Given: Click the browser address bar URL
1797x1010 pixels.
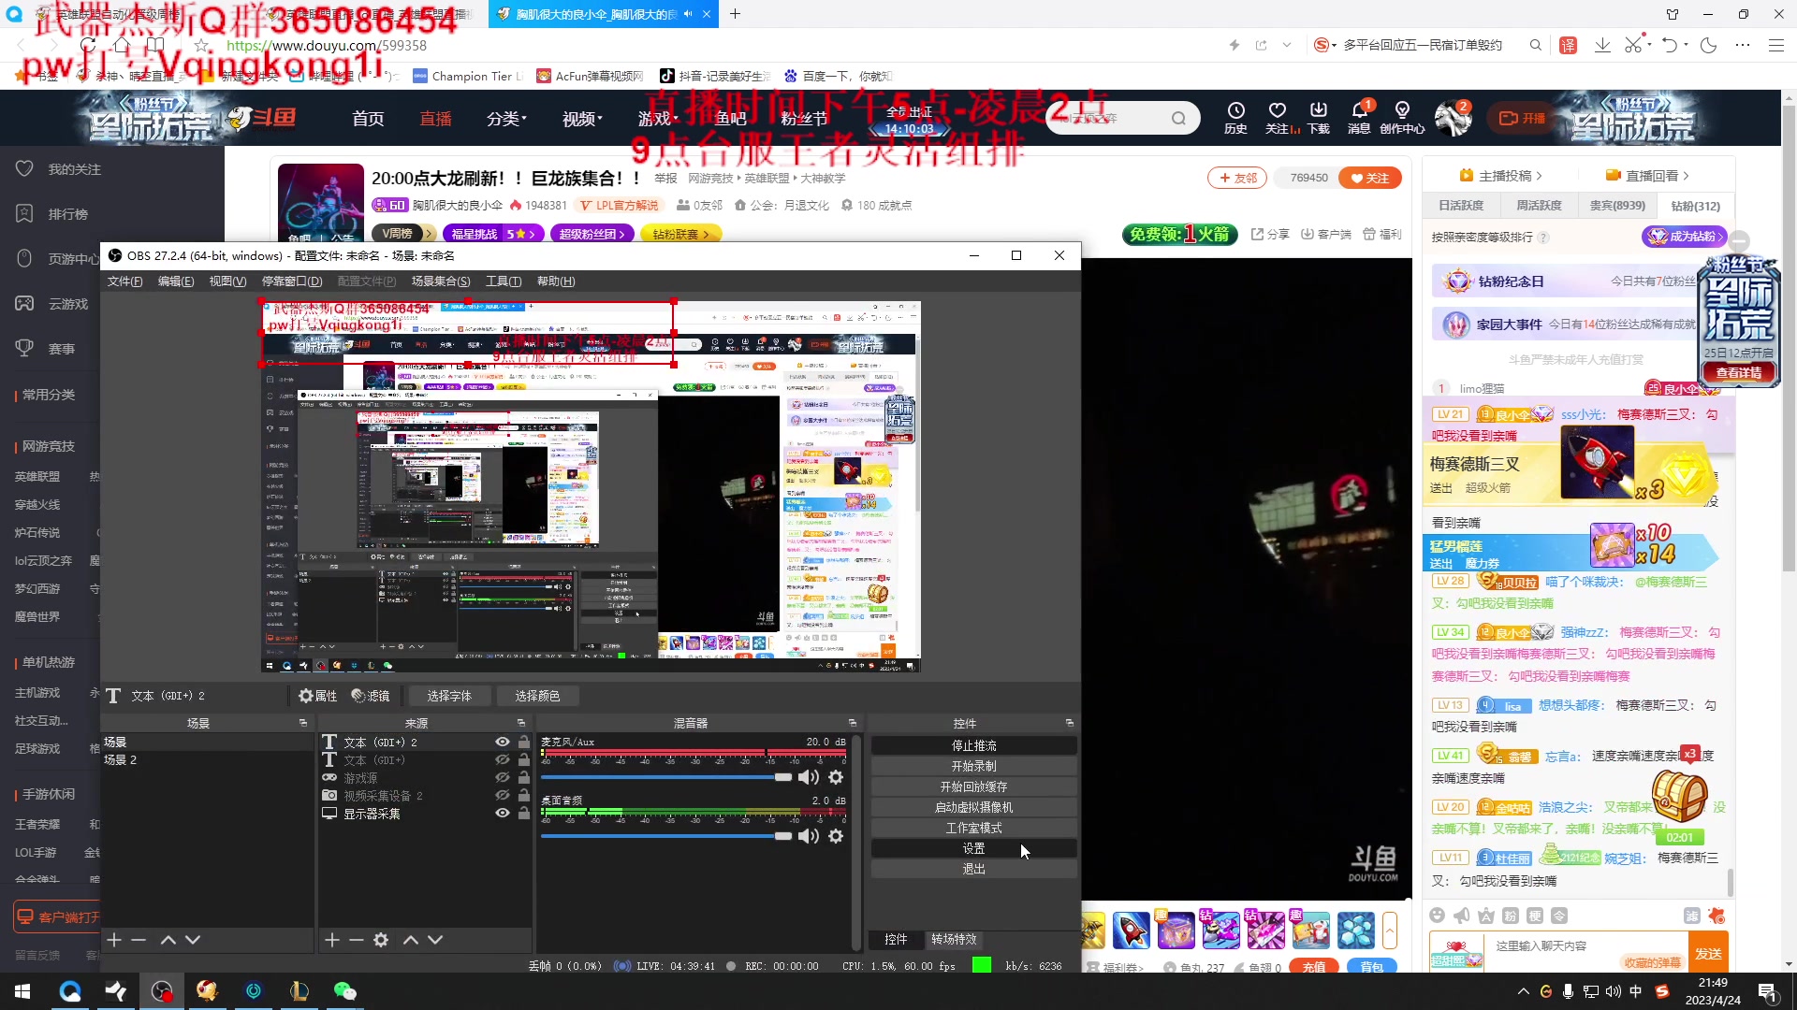Looking at the screenshot, I should click(x=327, y=45).
